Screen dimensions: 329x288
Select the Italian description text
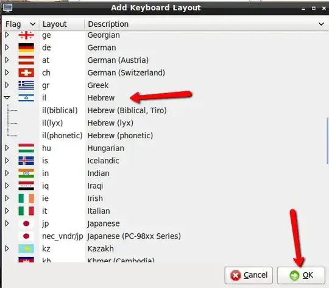tap(99, 211)
